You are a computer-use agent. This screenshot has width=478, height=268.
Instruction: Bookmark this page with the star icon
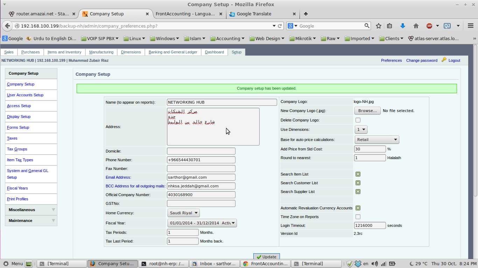pyautogui.click(x=379, y=26)
